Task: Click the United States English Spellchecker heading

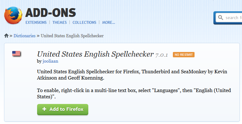Action: coord(95,54)
